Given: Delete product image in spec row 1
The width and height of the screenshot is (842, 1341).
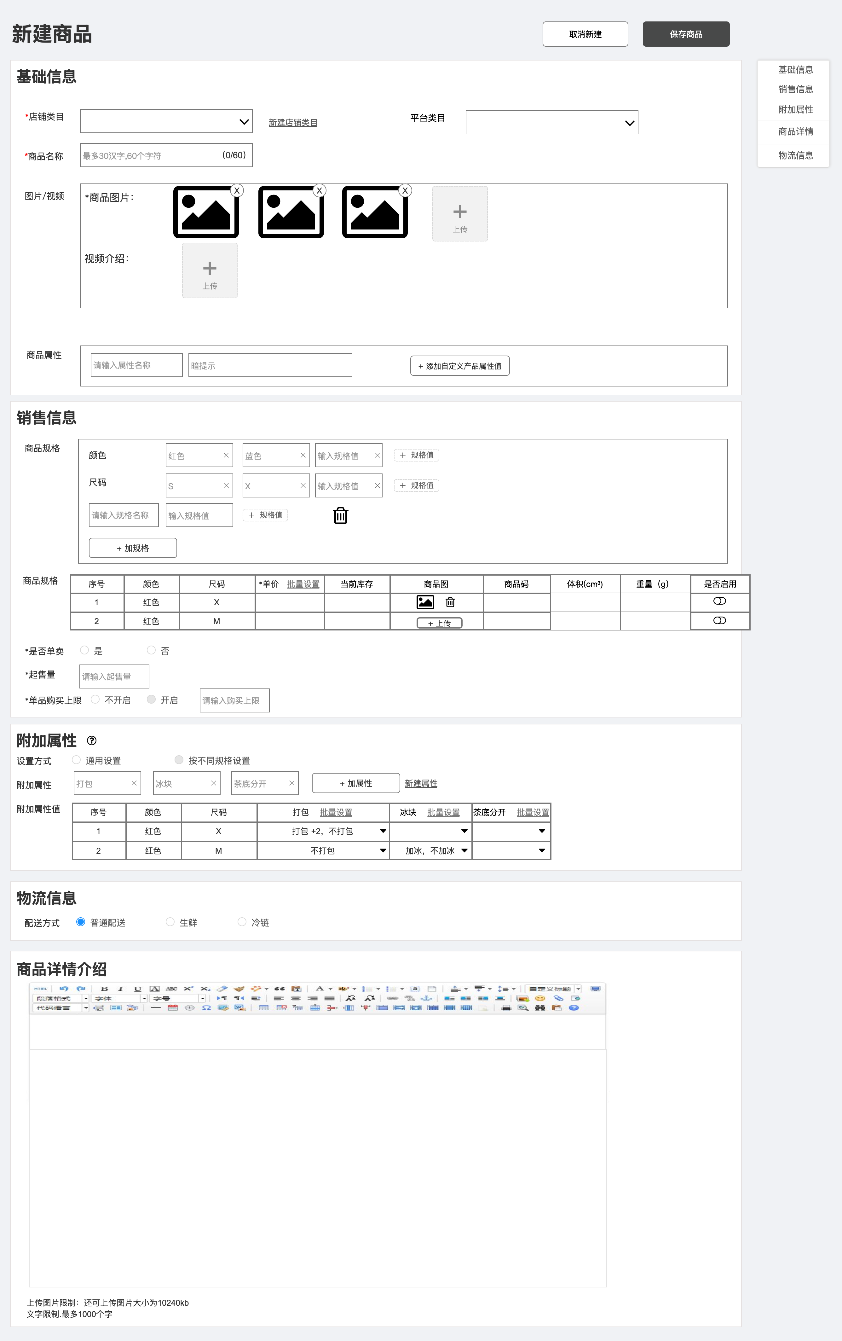Looking at the screenshot, I should pos(450,602).
